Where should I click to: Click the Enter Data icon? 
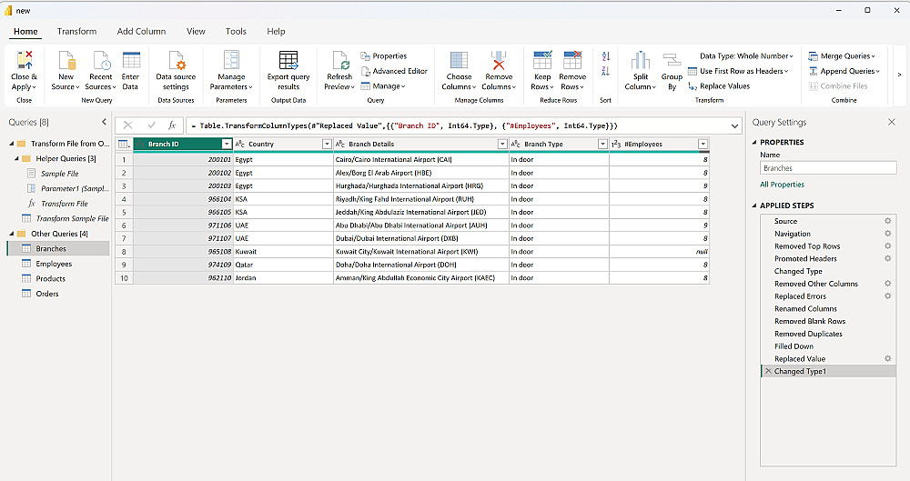click(131, 62)
